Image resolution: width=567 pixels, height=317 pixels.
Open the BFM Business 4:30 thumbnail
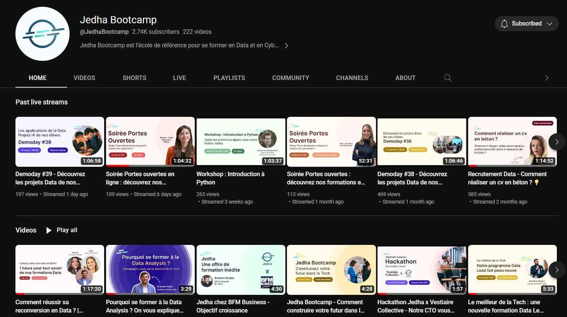[241, 270]
